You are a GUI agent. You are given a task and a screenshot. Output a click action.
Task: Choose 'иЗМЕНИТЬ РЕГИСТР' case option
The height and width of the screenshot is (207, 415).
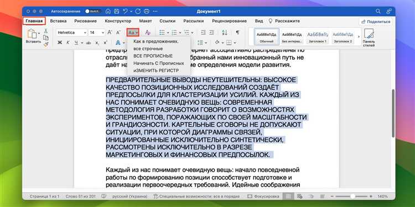[156, 71]
